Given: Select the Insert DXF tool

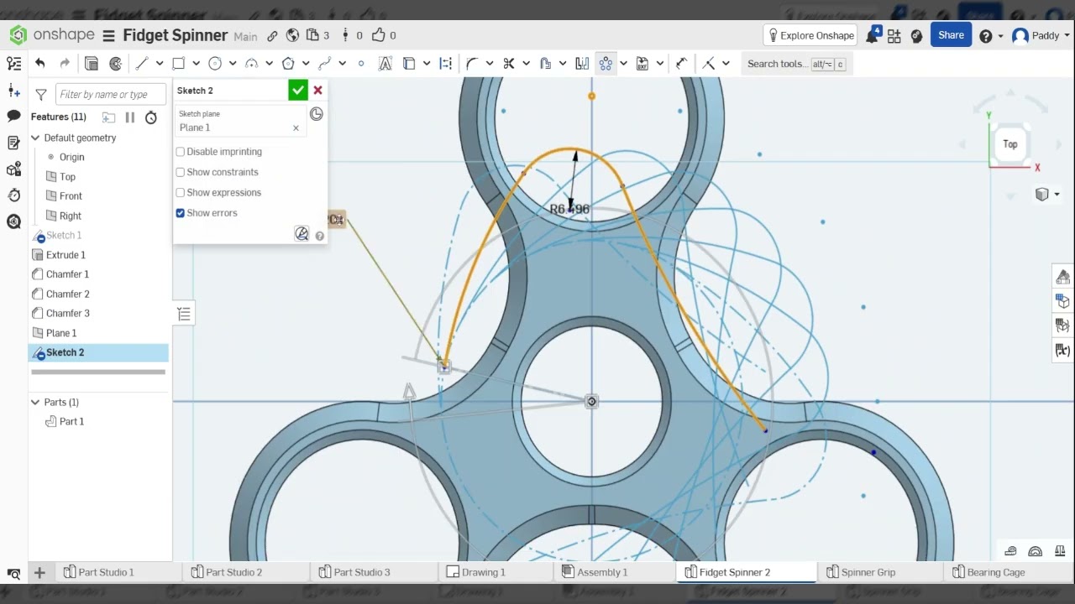Looking at the screenshot, I should [642, 64].
